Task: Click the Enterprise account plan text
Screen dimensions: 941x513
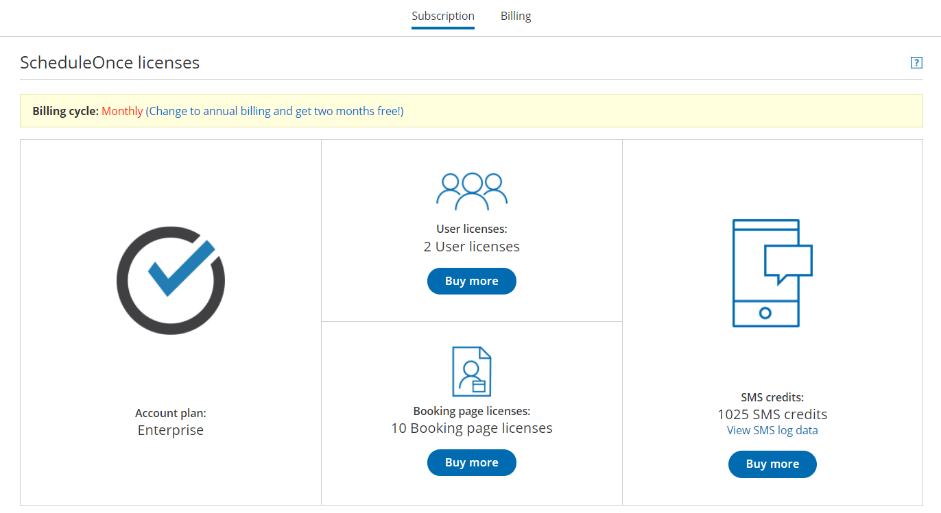Action: click(x=171, y=430)
